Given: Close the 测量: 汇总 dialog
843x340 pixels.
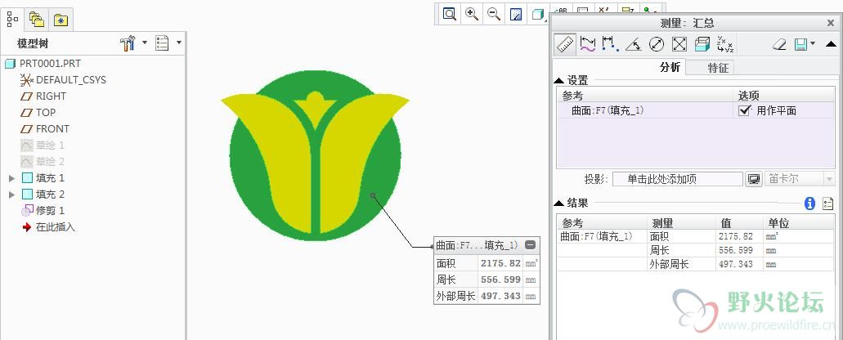Looking at the screenshot, I should click(x=831, y=23).
